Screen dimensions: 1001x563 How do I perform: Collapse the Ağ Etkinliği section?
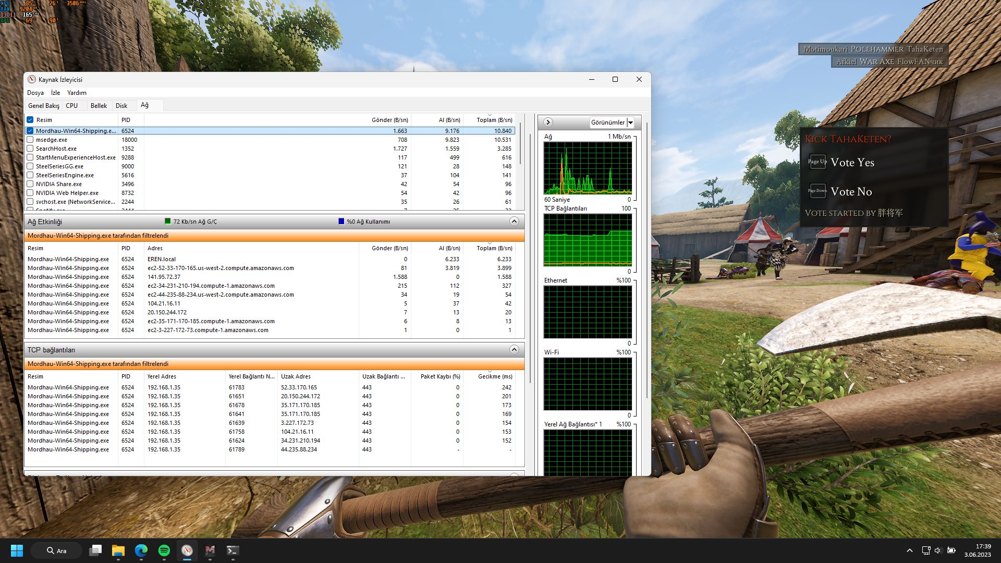(x=514, y=222)
